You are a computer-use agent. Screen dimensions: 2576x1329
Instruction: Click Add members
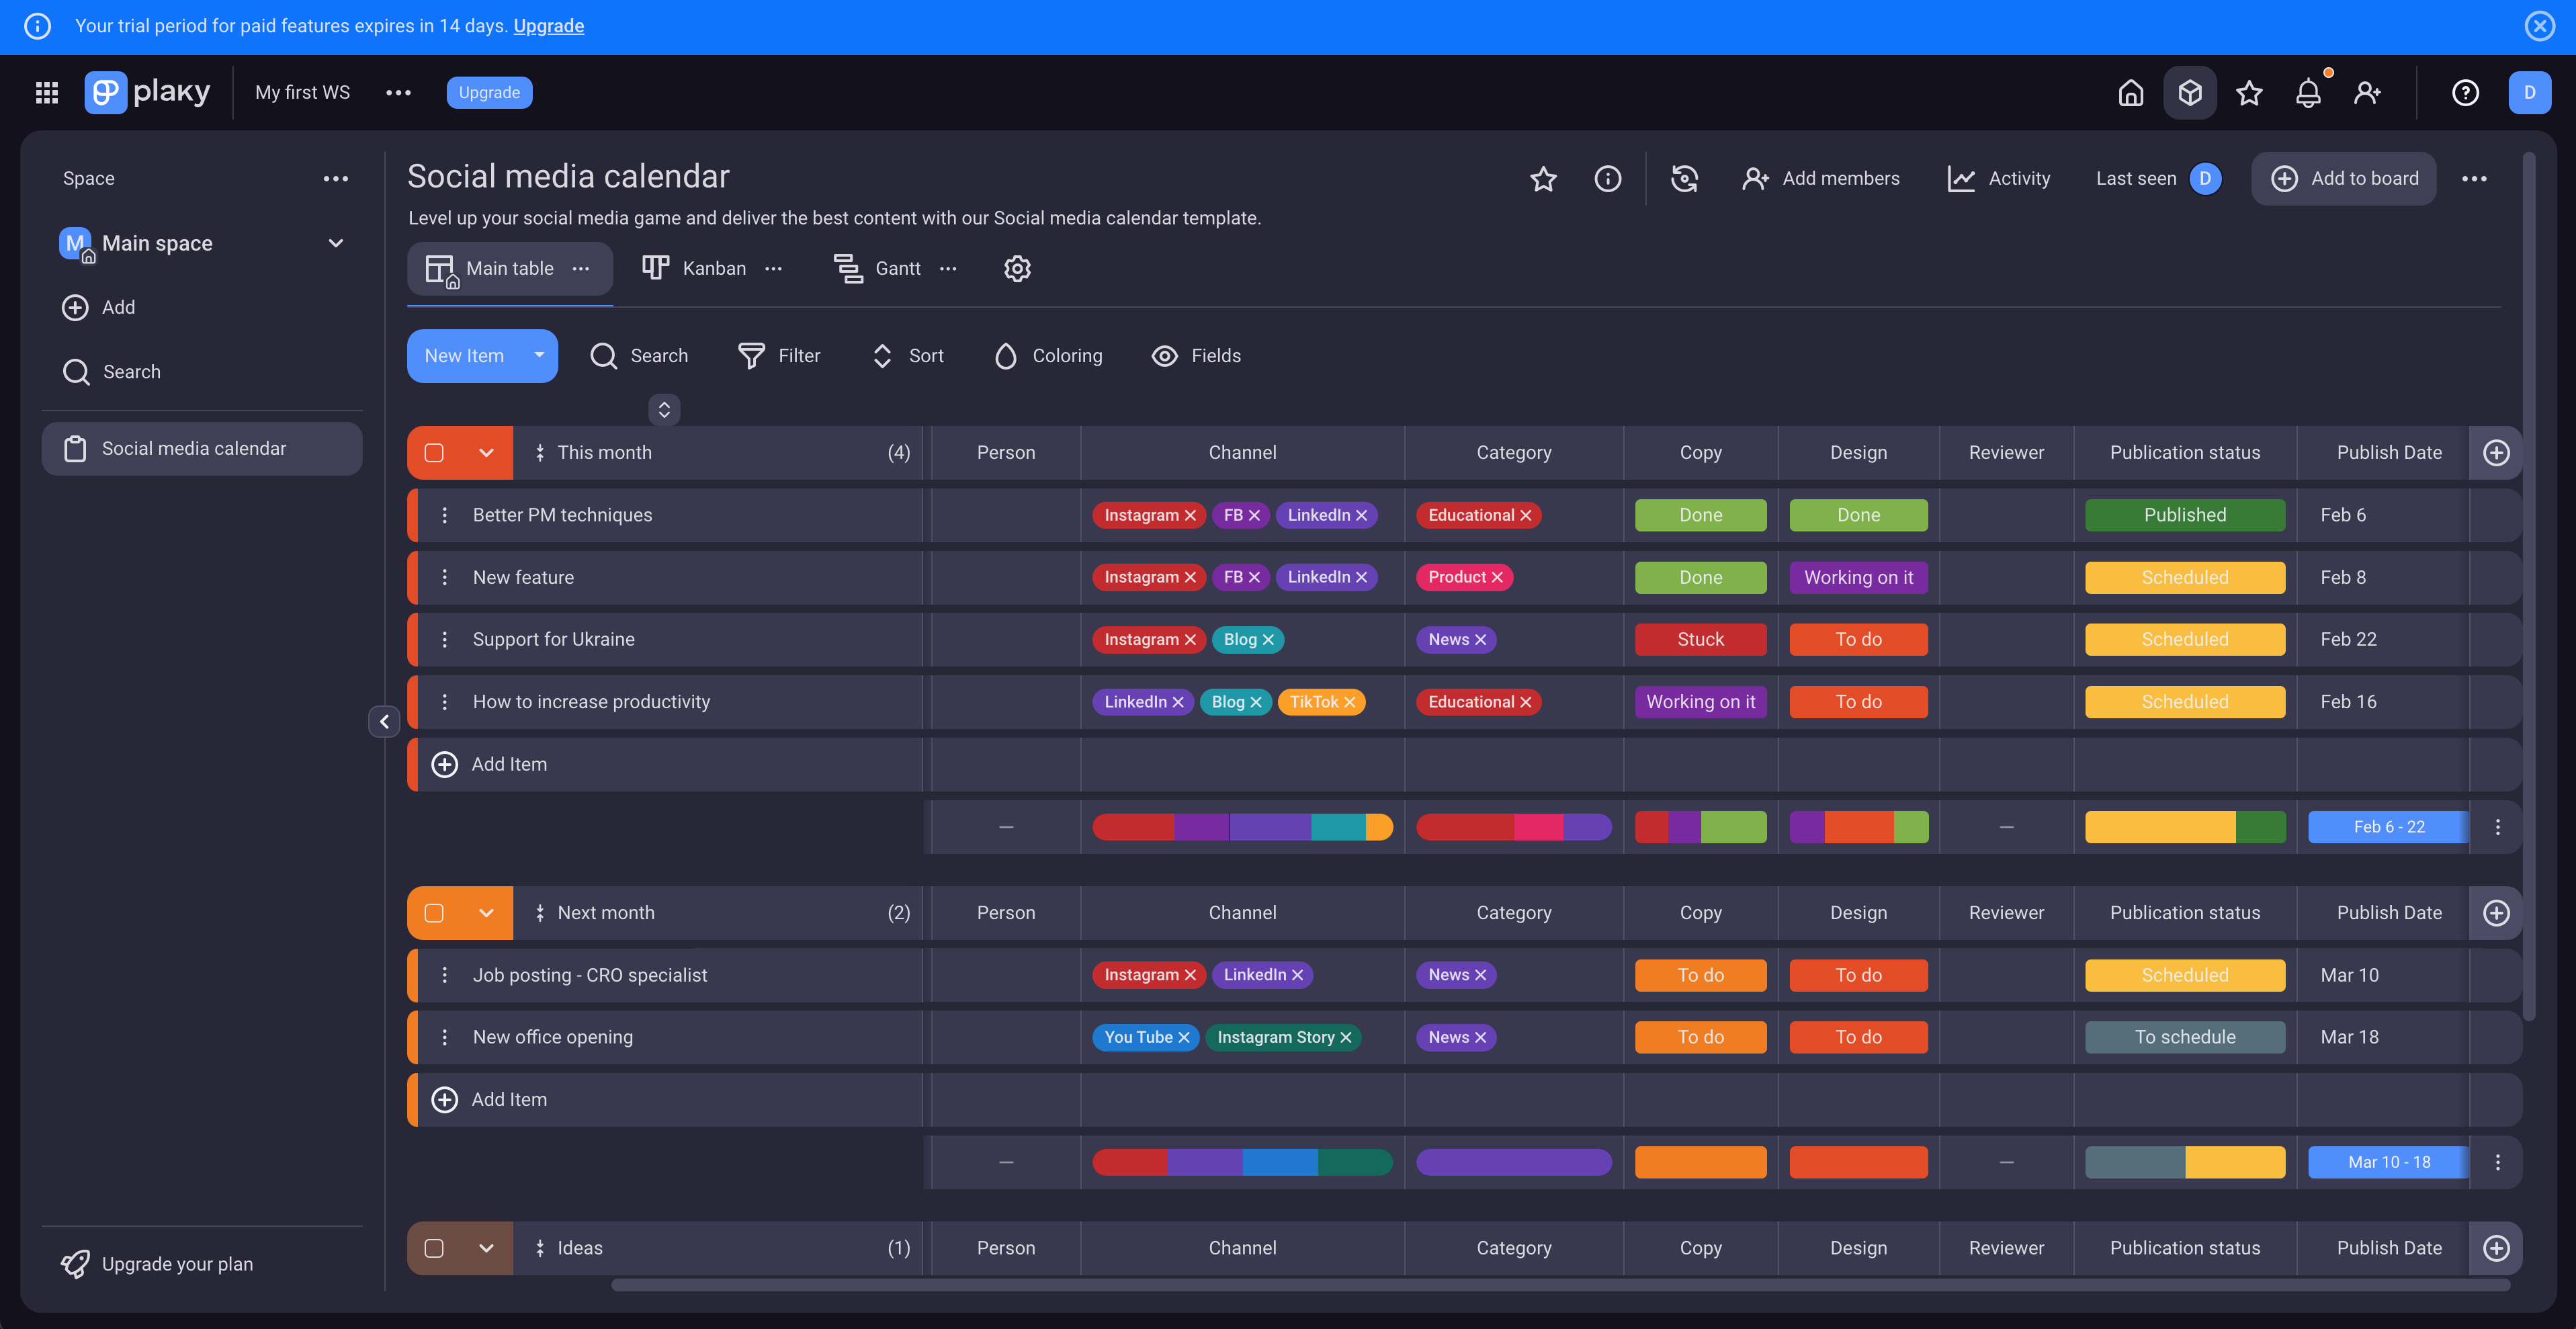[1821, 178]
